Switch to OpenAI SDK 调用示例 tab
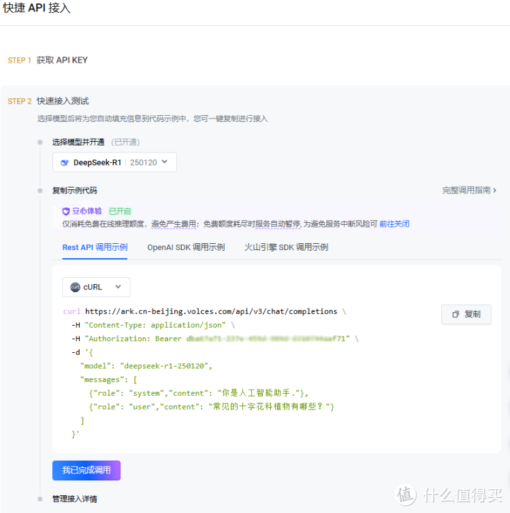The width and height of the screenshot is (510, 513). (x=186, y=247)
